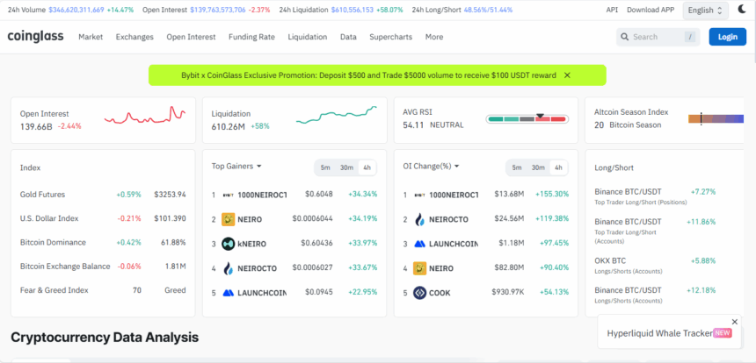This screenshot has height=363, width=756.
Task: Click the Bitcoin Exchange Balance row
Action: pos(103,267)
